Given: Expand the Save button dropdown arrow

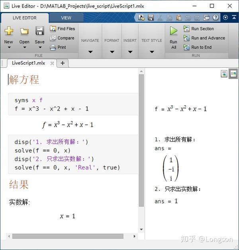Looking at the screenshot, I should coord(40,47).
